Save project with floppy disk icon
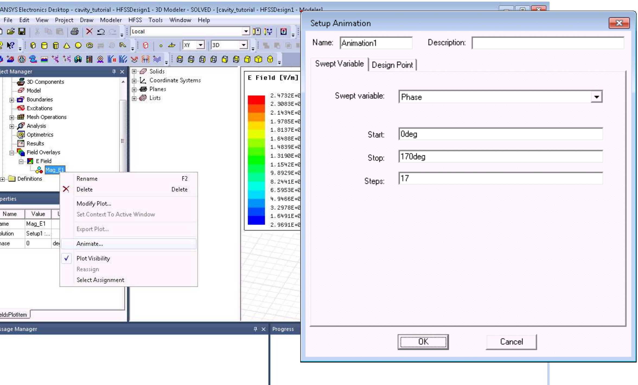 click(22, 31)
